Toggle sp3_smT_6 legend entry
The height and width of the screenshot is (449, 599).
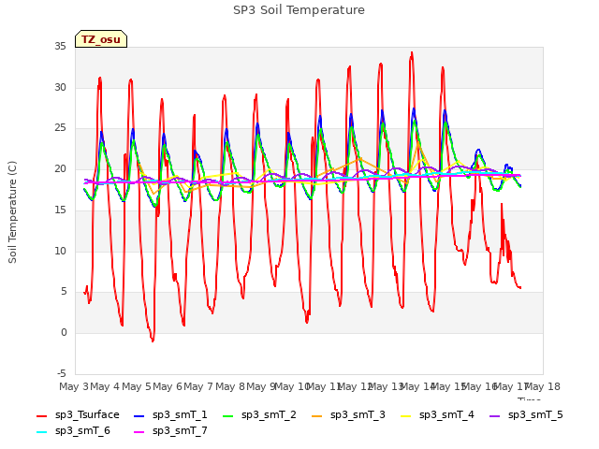click(x=73, y=431)
